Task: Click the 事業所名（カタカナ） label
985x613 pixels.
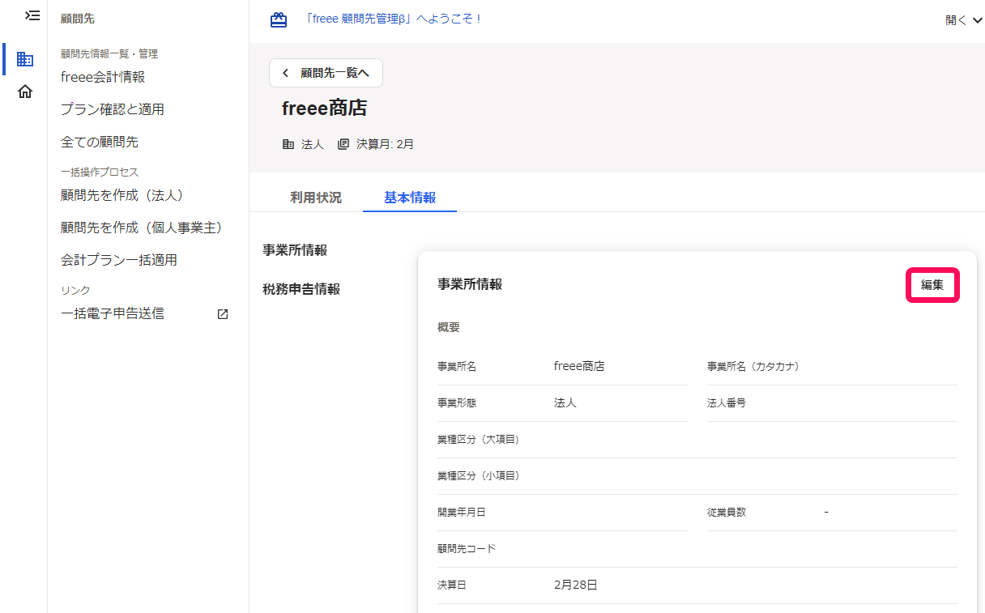Action: click(x=753, y=366)
